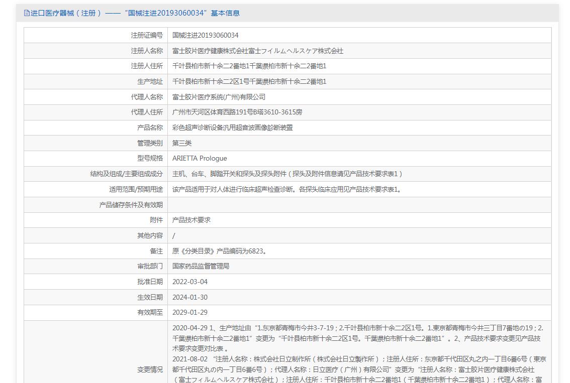Select management category value 第三类
Screen dimensions: 570x383
182,143
